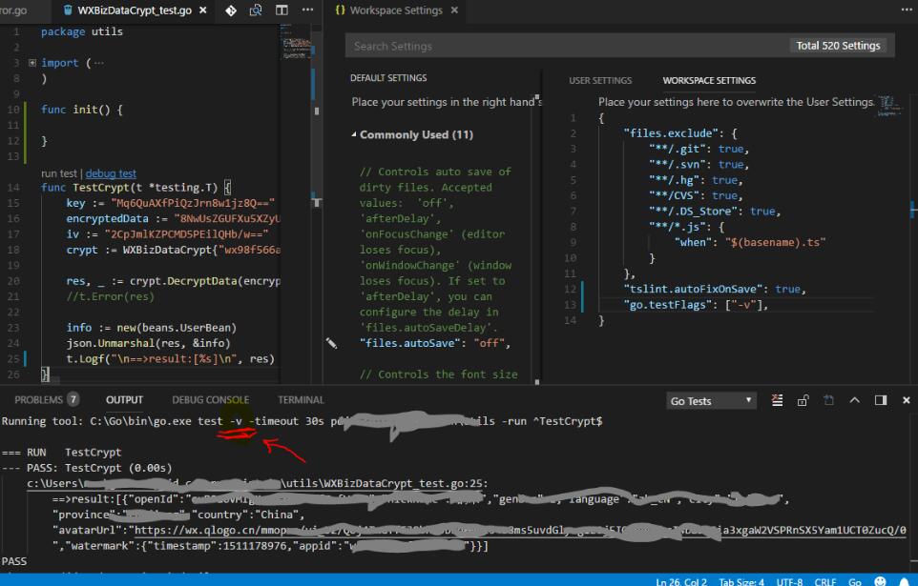
Task: Click the pencil edit icon beside files.autoSave
Action: point(331,342)
